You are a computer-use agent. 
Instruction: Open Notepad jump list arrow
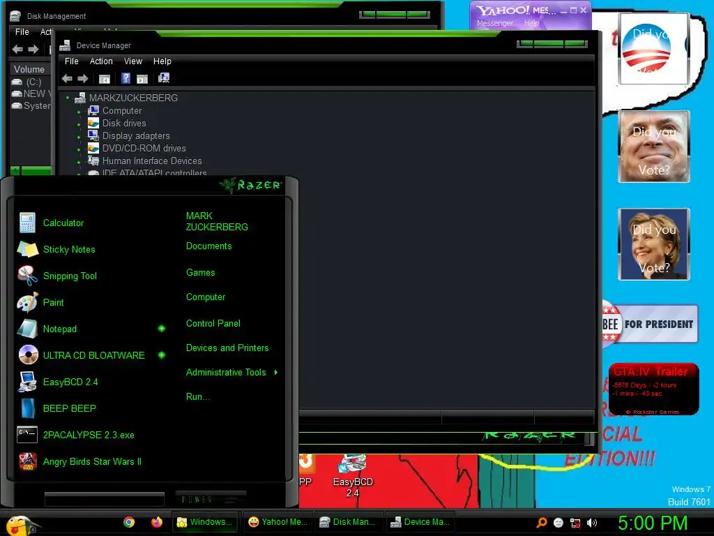coord(162,329)
